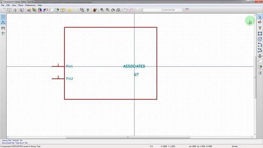Click the horizontal scrollbar left arrow

(8, 137)
